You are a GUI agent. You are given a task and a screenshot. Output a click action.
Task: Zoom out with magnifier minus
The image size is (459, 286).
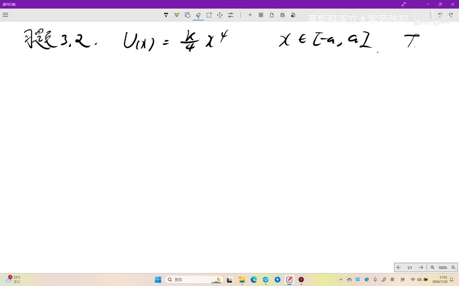(453, 268)
